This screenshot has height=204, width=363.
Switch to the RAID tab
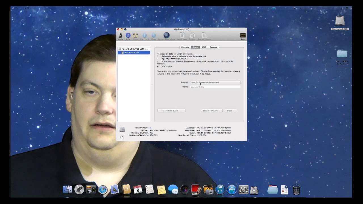click(204, 47)
